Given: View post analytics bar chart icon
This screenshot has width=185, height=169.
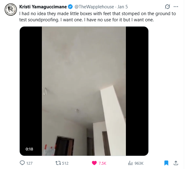Looking at the screenshot, I should [130, 163].
